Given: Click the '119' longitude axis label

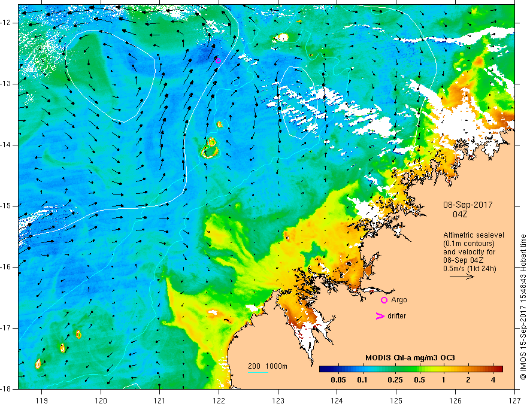Looking at the screenshot, I should (41, 400).
